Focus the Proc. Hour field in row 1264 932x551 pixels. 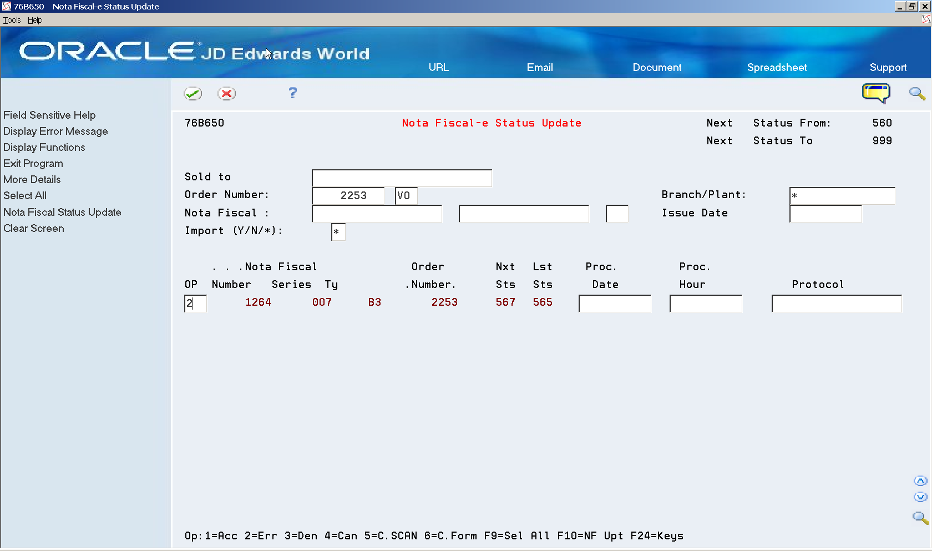706,304
